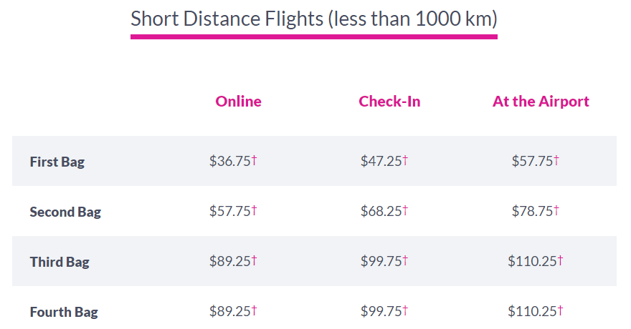The width and height of the screenshot is (631, 329).
Task: Select the Online column header
Action: [x=239, y=102]
